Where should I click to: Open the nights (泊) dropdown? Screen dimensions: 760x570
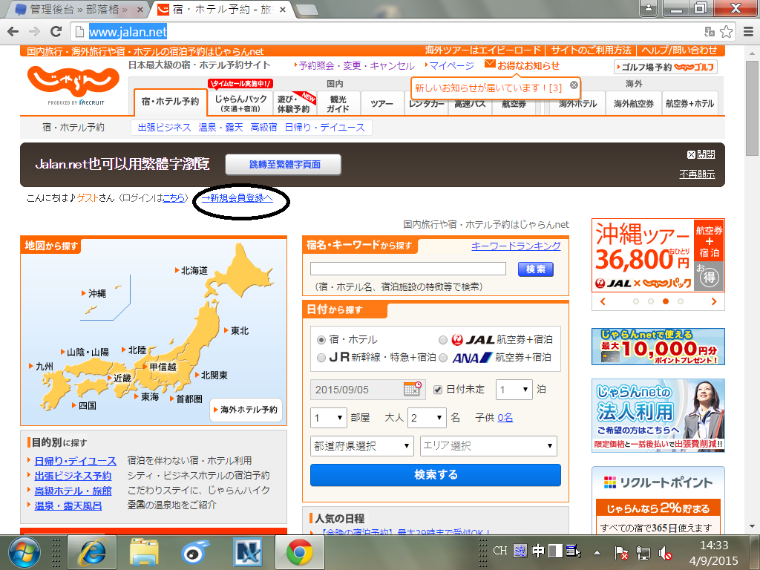[x=514, y=390]
